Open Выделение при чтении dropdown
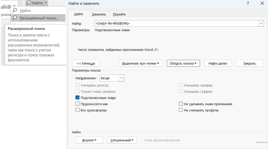 [x=141, y=63]
